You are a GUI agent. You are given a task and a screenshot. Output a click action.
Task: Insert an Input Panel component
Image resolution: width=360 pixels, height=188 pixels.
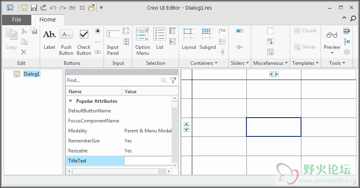(x=113, y=42)
